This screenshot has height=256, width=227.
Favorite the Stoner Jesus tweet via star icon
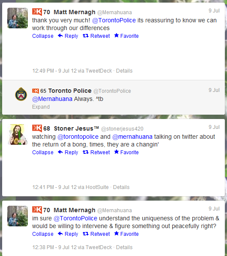[x=116, y=152]
